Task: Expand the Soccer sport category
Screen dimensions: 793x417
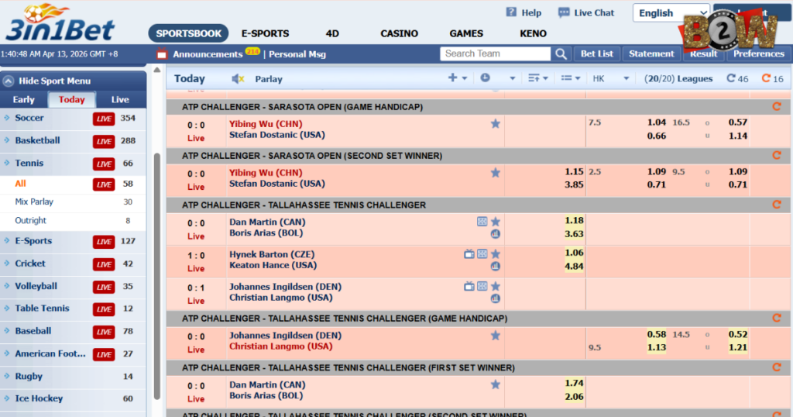Action: point(29,118)
